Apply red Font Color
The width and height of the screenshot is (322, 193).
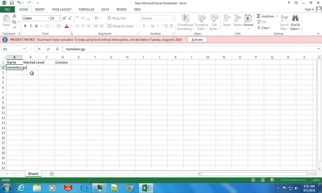[67, 26]
